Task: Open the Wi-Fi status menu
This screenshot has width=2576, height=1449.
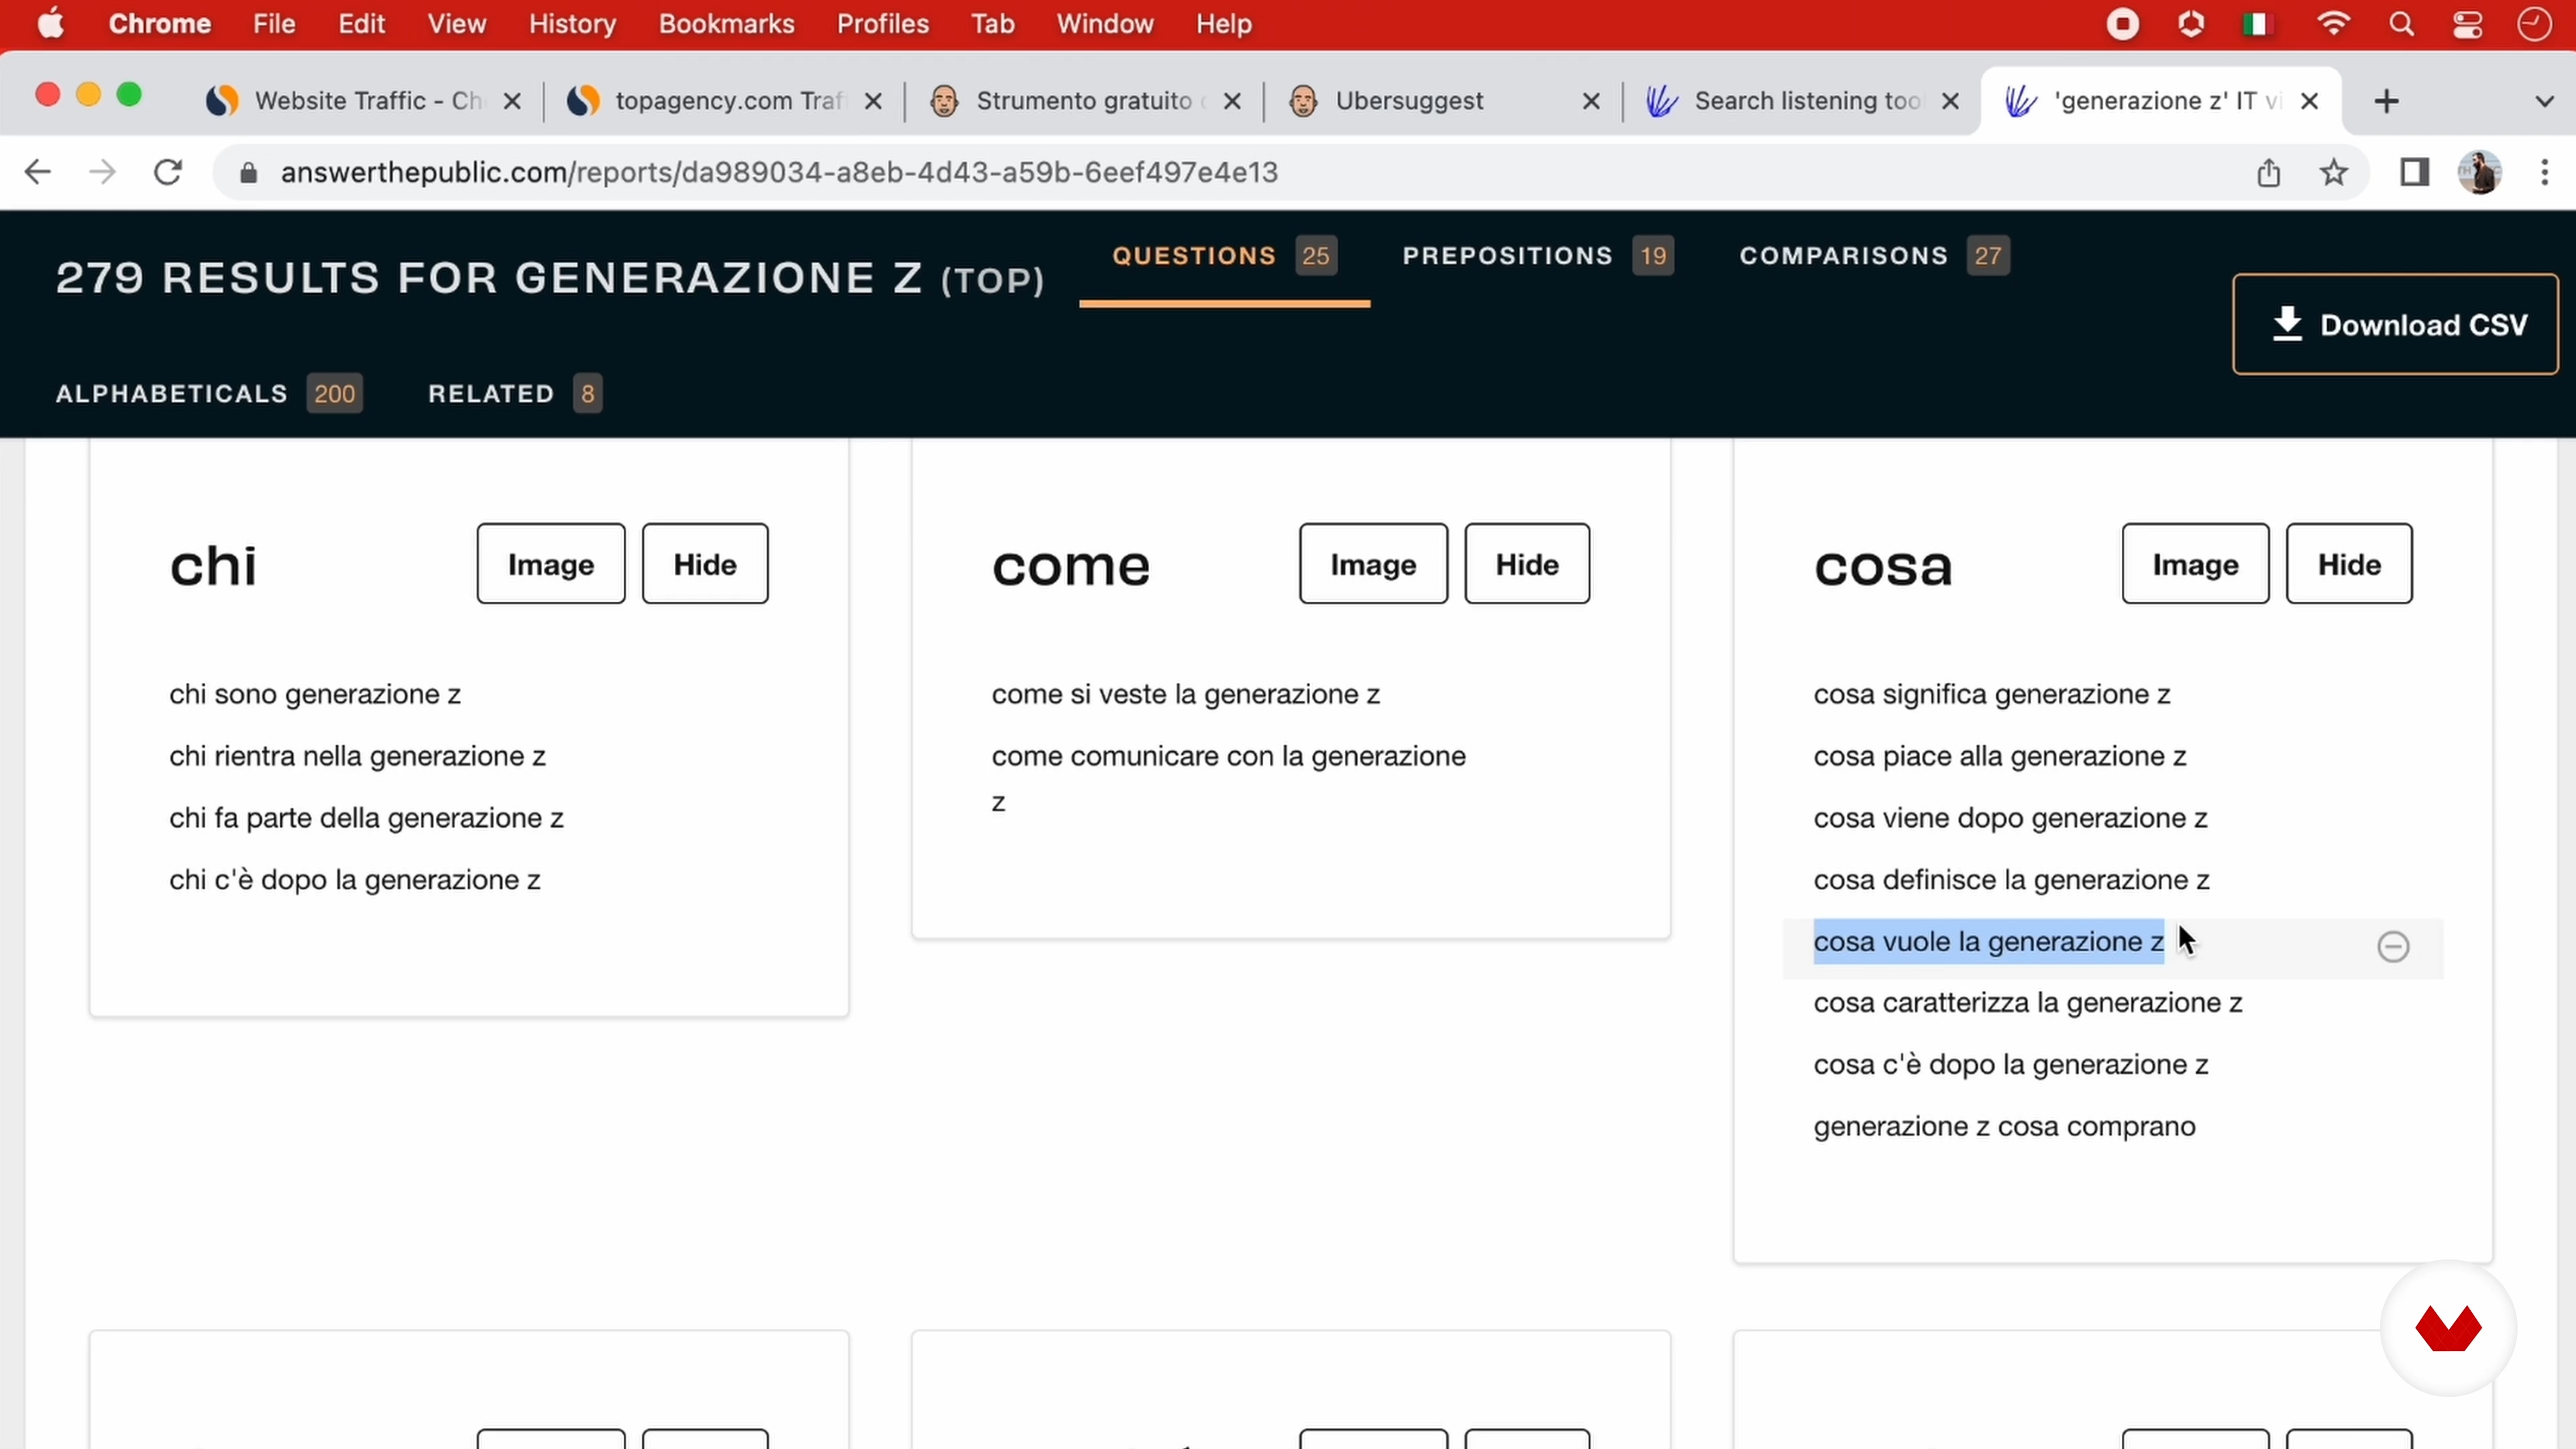Action: pyautogui.click(x=2333, y=24)
